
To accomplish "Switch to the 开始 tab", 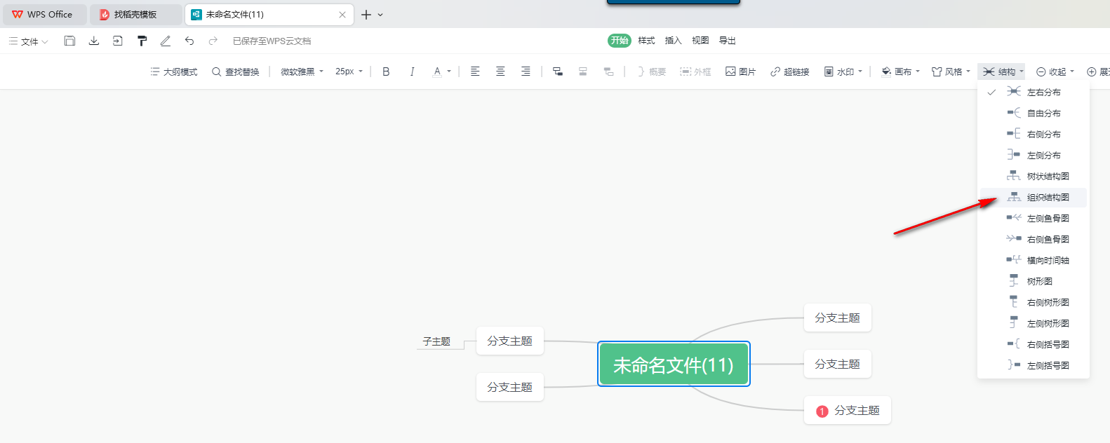I will coord(620,41).
